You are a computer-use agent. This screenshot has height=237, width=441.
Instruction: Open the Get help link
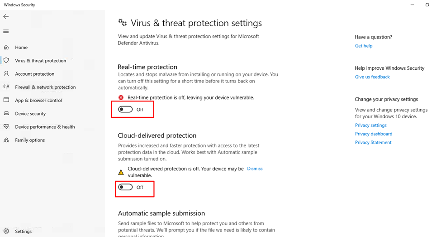[x=363, y=46]
